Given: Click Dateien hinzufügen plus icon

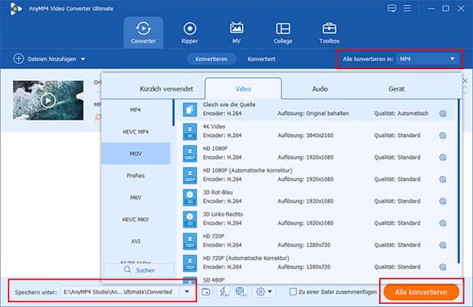Looking at the screenshot, I should click(18, 59).
